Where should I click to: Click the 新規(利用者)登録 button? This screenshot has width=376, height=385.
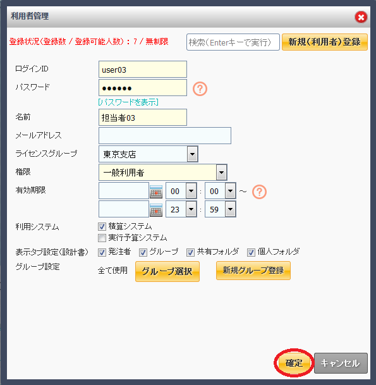[x=324, y=42]
